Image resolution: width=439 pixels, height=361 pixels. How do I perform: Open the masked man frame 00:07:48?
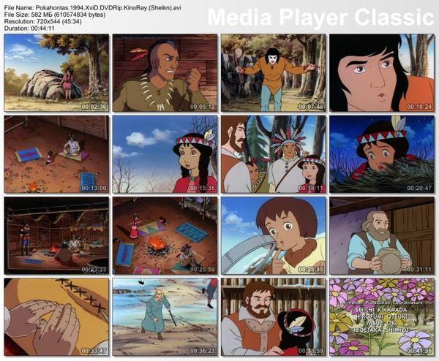click(274, 72)
